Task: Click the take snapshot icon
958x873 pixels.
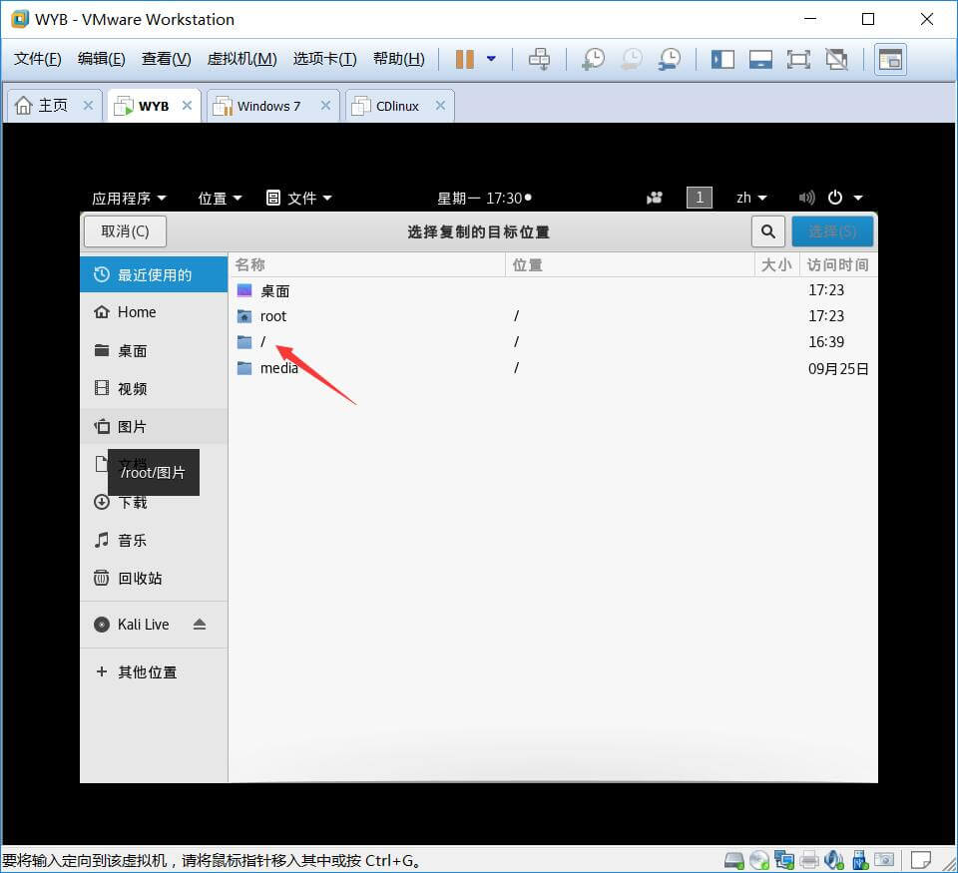Action: pos(594,59)
